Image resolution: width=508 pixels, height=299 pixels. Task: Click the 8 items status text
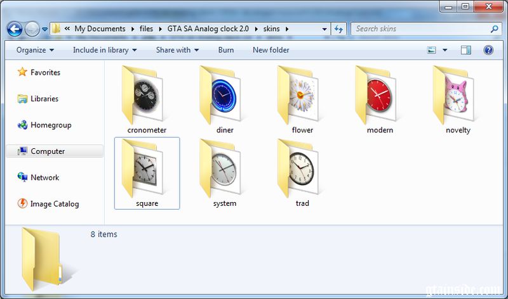pos(104,234)
